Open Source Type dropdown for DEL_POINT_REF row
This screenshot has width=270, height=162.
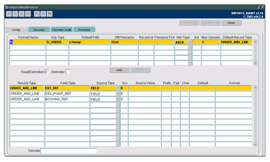tap(118, 94)
